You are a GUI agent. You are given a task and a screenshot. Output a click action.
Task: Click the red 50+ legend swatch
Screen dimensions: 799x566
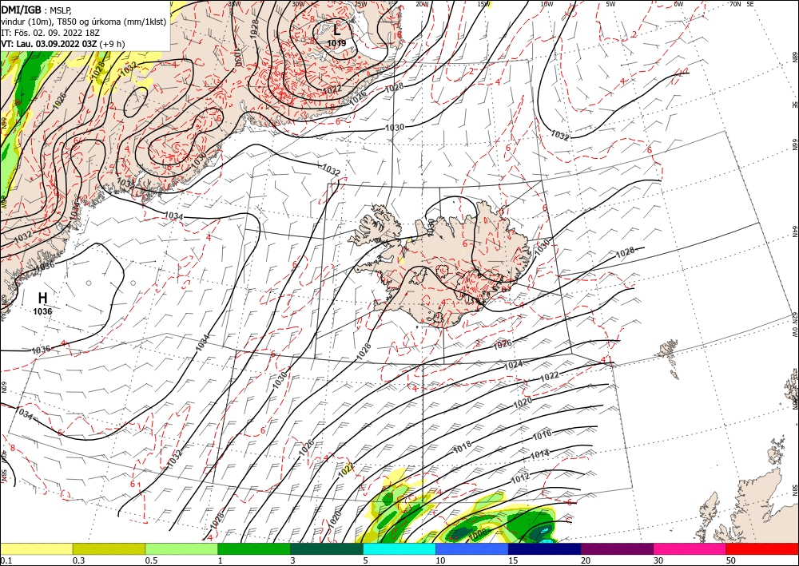(x=762, y=548)
